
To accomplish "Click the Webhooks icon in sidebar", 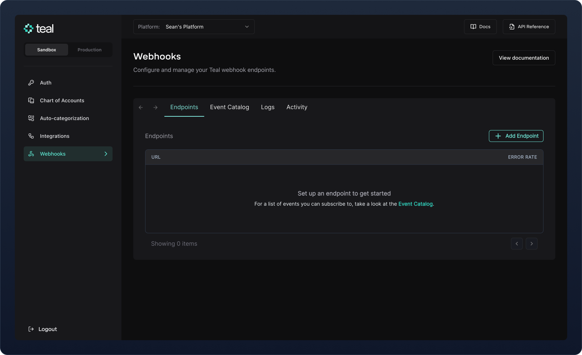I will [31, 154].
